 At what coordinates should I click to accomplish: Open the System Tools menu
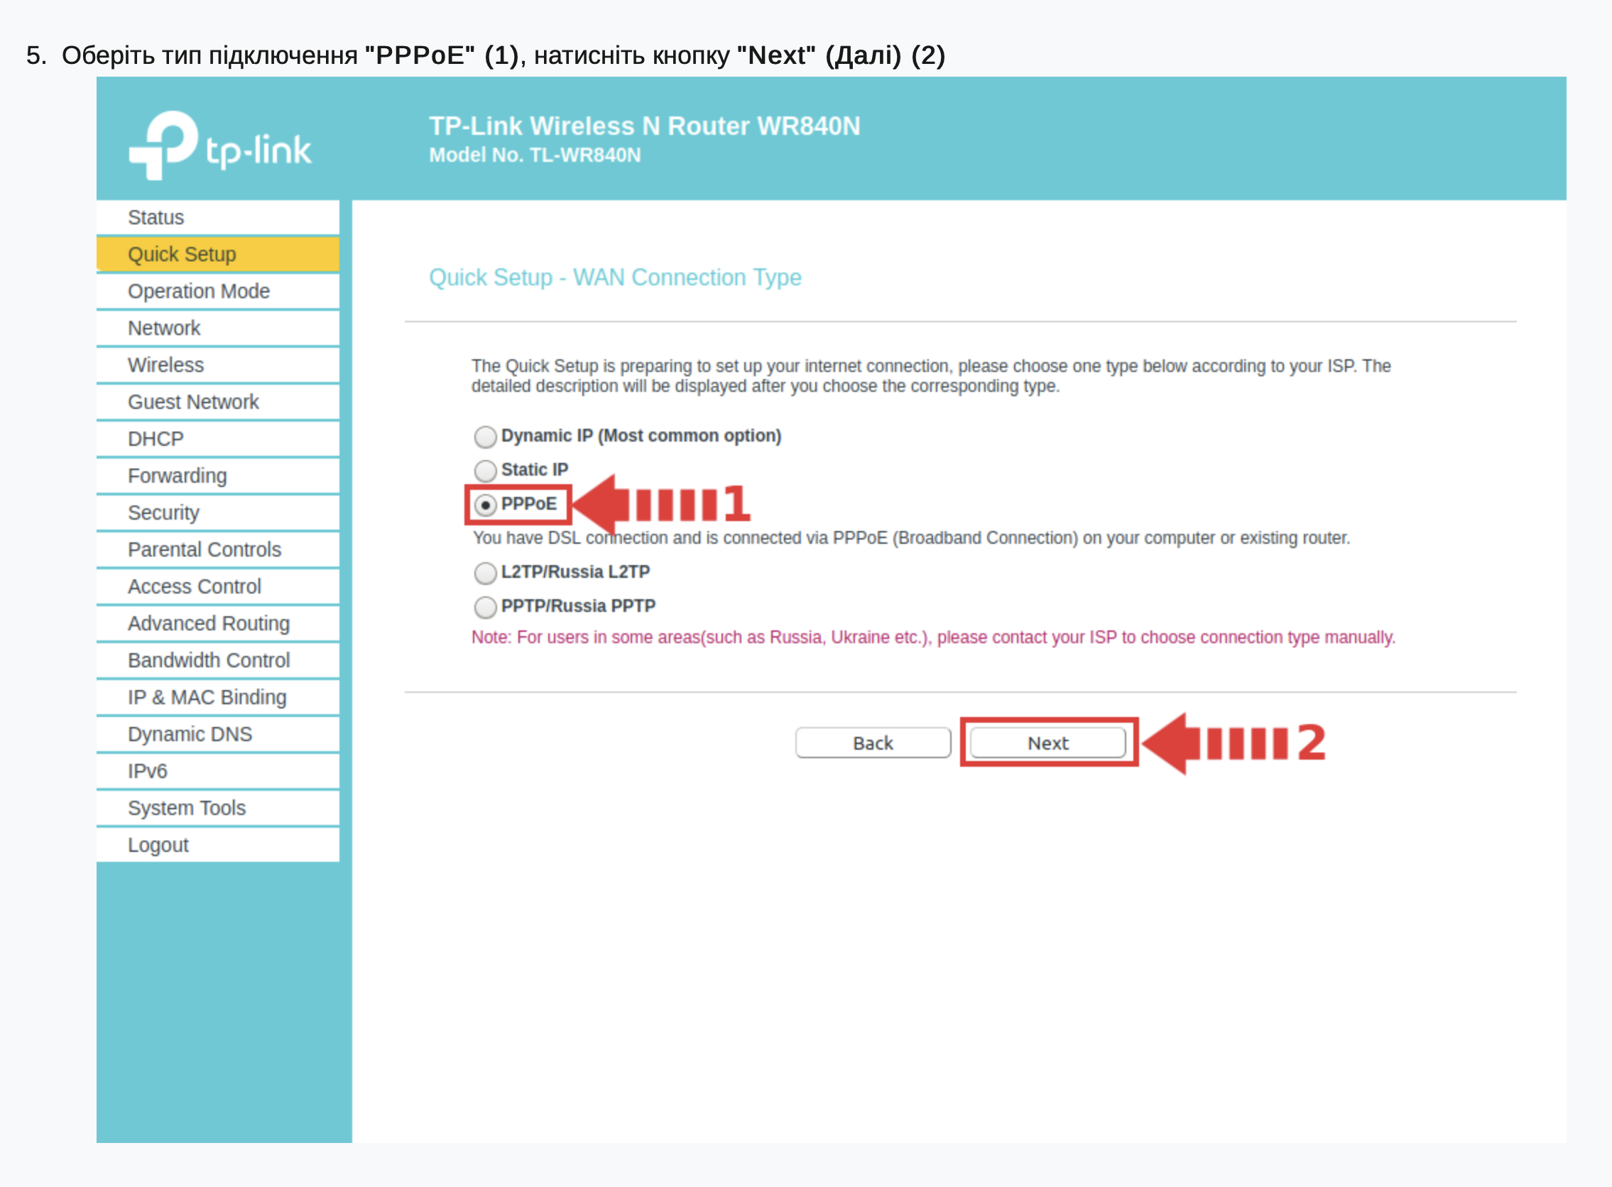tap(186, 808)
